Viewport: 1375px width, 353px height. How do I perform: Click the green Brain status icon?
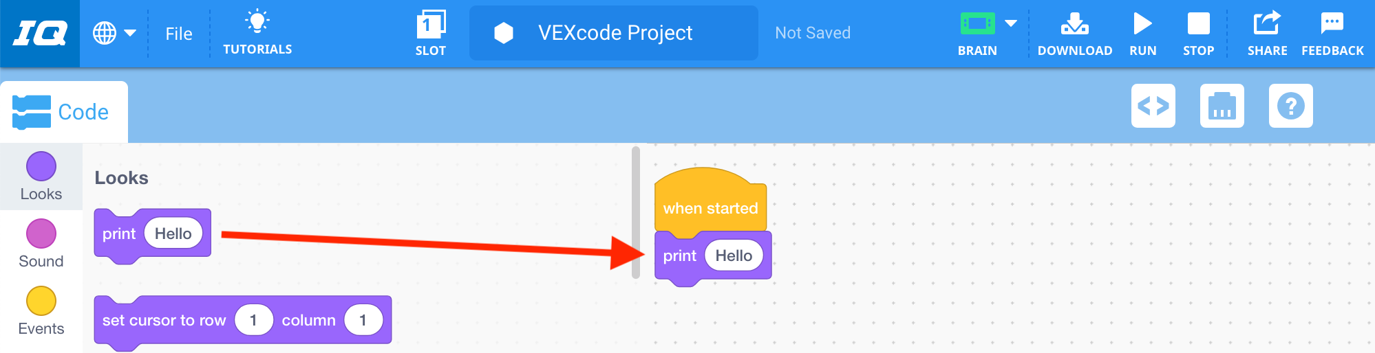tap(977, 24)
